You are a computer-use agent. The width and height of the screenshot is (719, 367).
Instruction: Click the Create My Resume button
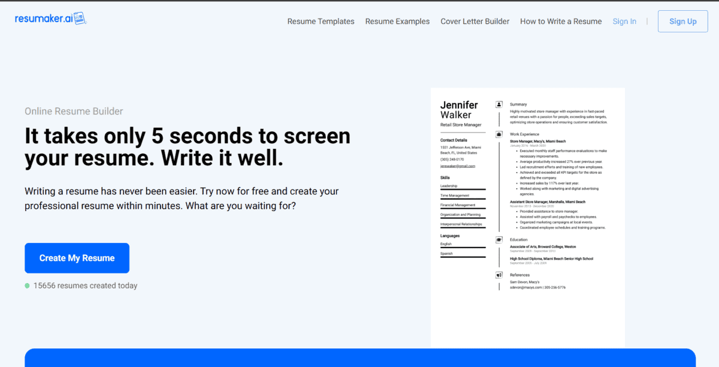click(77, 258)
